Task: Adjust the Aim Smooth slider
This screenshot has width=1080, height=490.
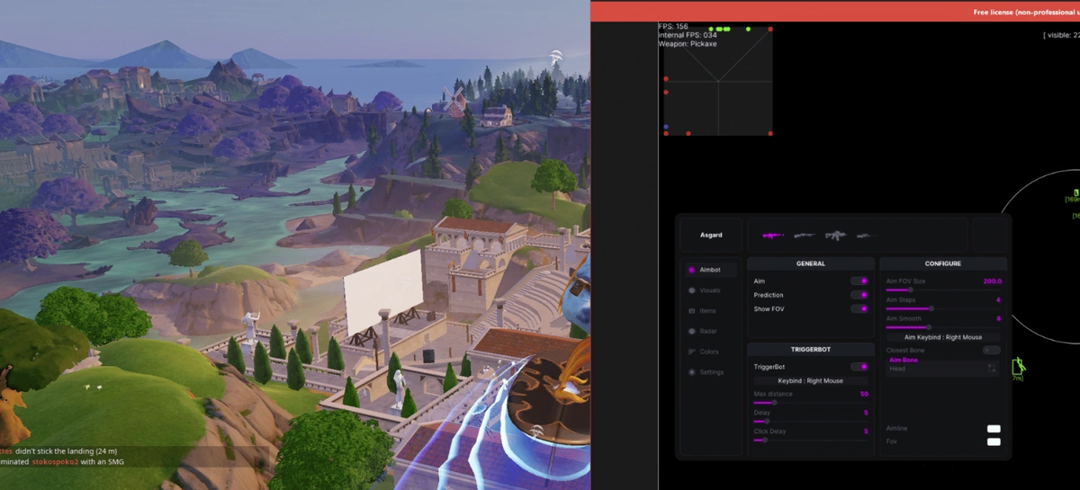Action: click(x=943, y=326)
